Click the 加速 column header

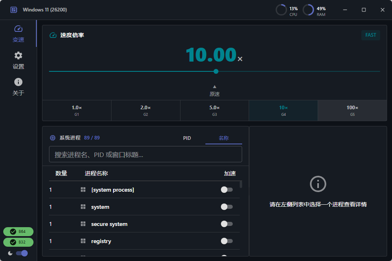click(x=230, y=173)
